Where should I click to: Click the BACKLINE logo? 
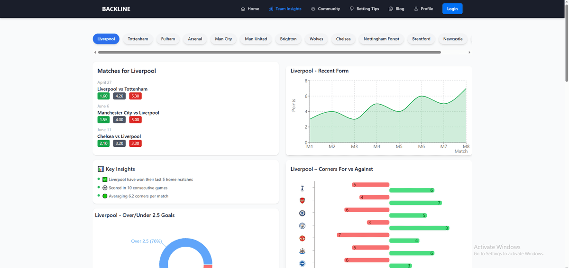[116, 9]
